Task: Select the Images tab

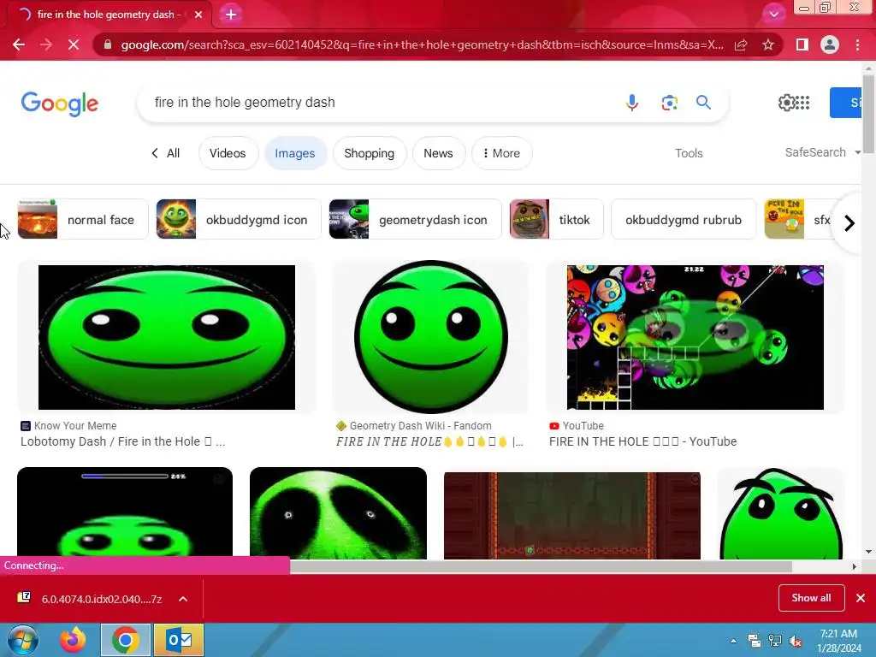Action: [295, 153]
